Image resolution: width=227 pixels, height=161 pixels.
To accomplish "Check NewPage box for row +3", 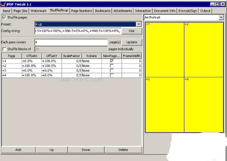I will [x=112, y=70].
